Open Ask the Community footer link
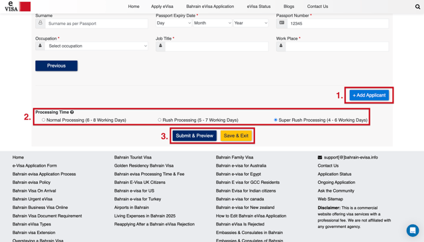This screenshot has height=242, width=424. click(x=336, y=190)
